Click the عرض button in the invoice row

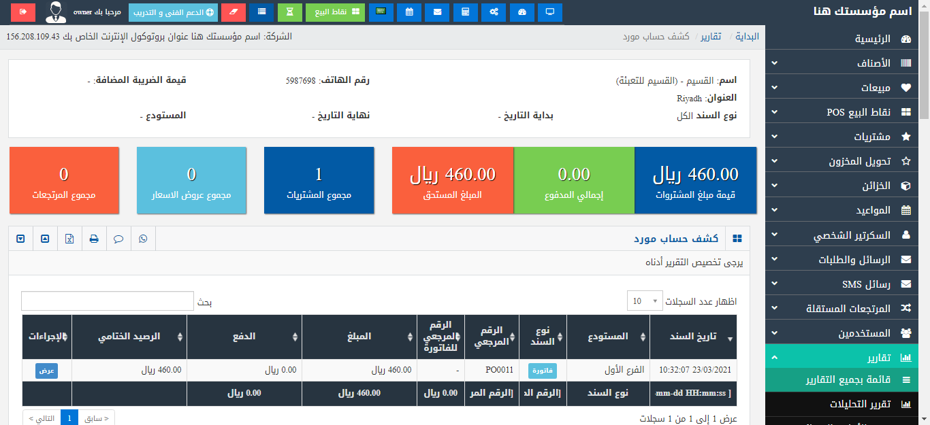pos(46,371)
